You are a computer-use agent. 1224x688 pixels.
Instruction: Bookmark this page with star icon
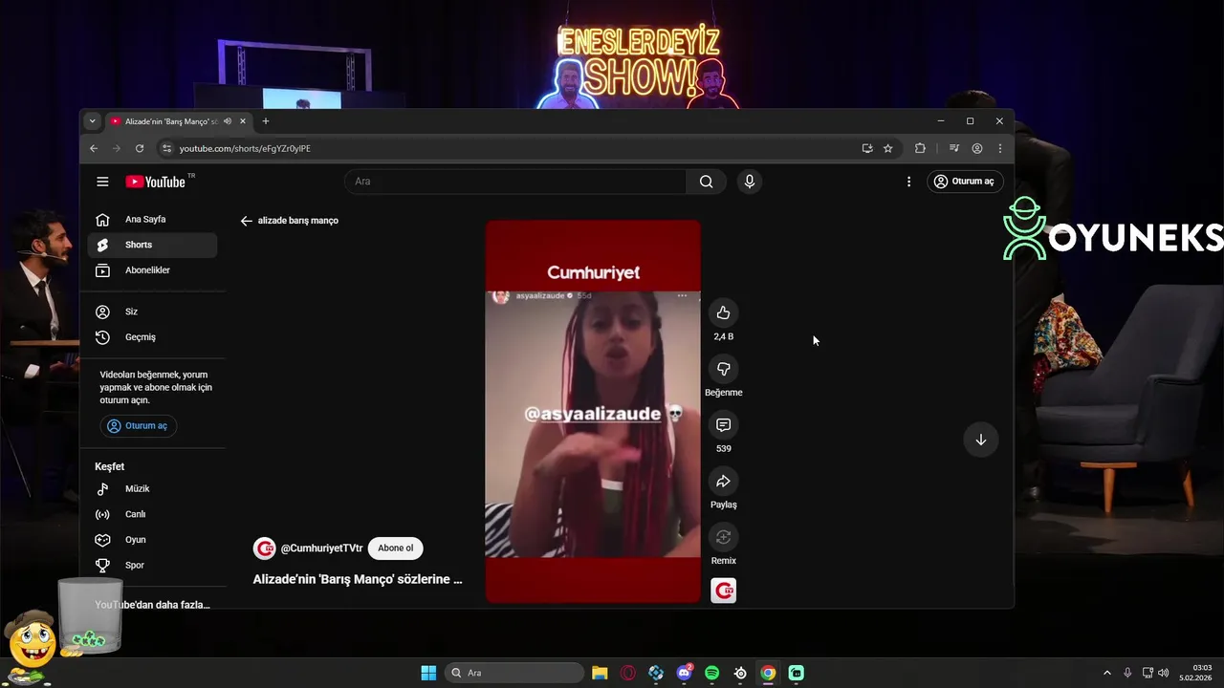click(887, 148)
